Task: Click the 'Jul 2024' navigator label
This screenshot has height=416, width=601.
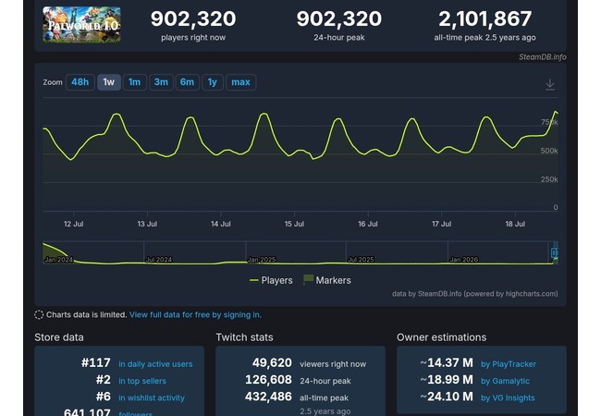Action: coord(159,260)
